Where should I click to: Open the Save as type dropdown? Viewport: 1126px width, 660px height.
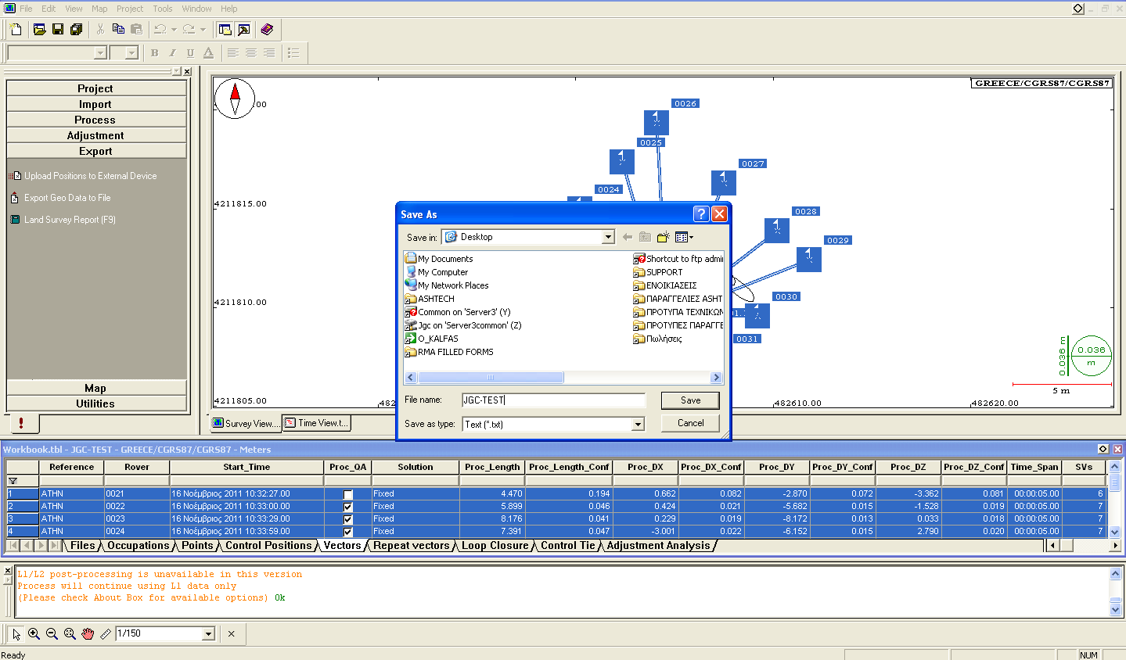638,425
